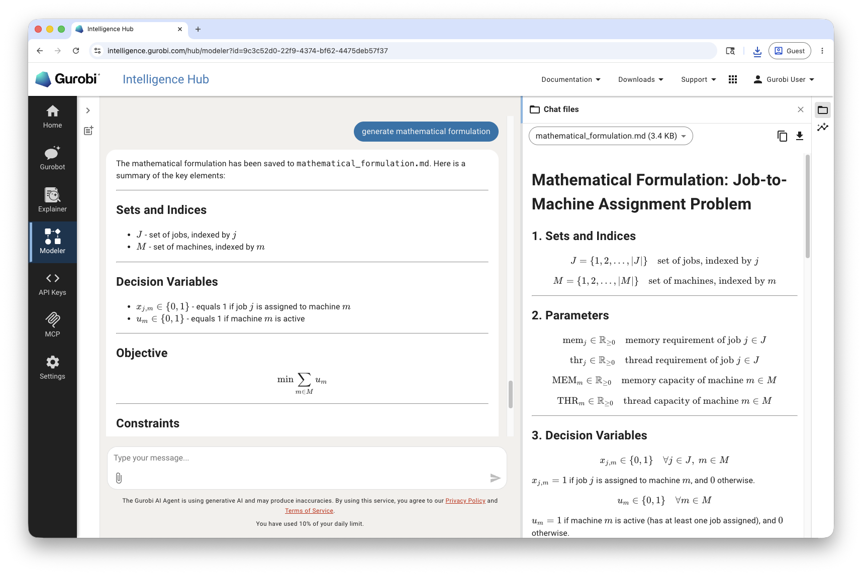Click the '2. Parameters' heading in file
The width and height of the screenshot is (862, 575).
coord(570,315)
